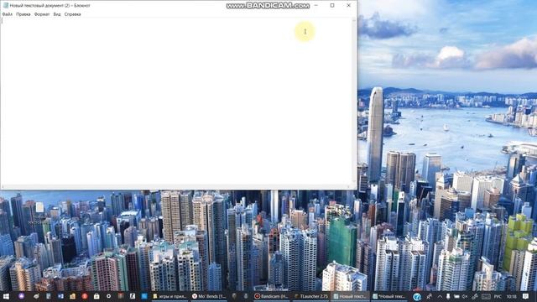Click the microphone tray icon
The height and width of the screenshot is (302, 537).
click(x=448, y=296)
